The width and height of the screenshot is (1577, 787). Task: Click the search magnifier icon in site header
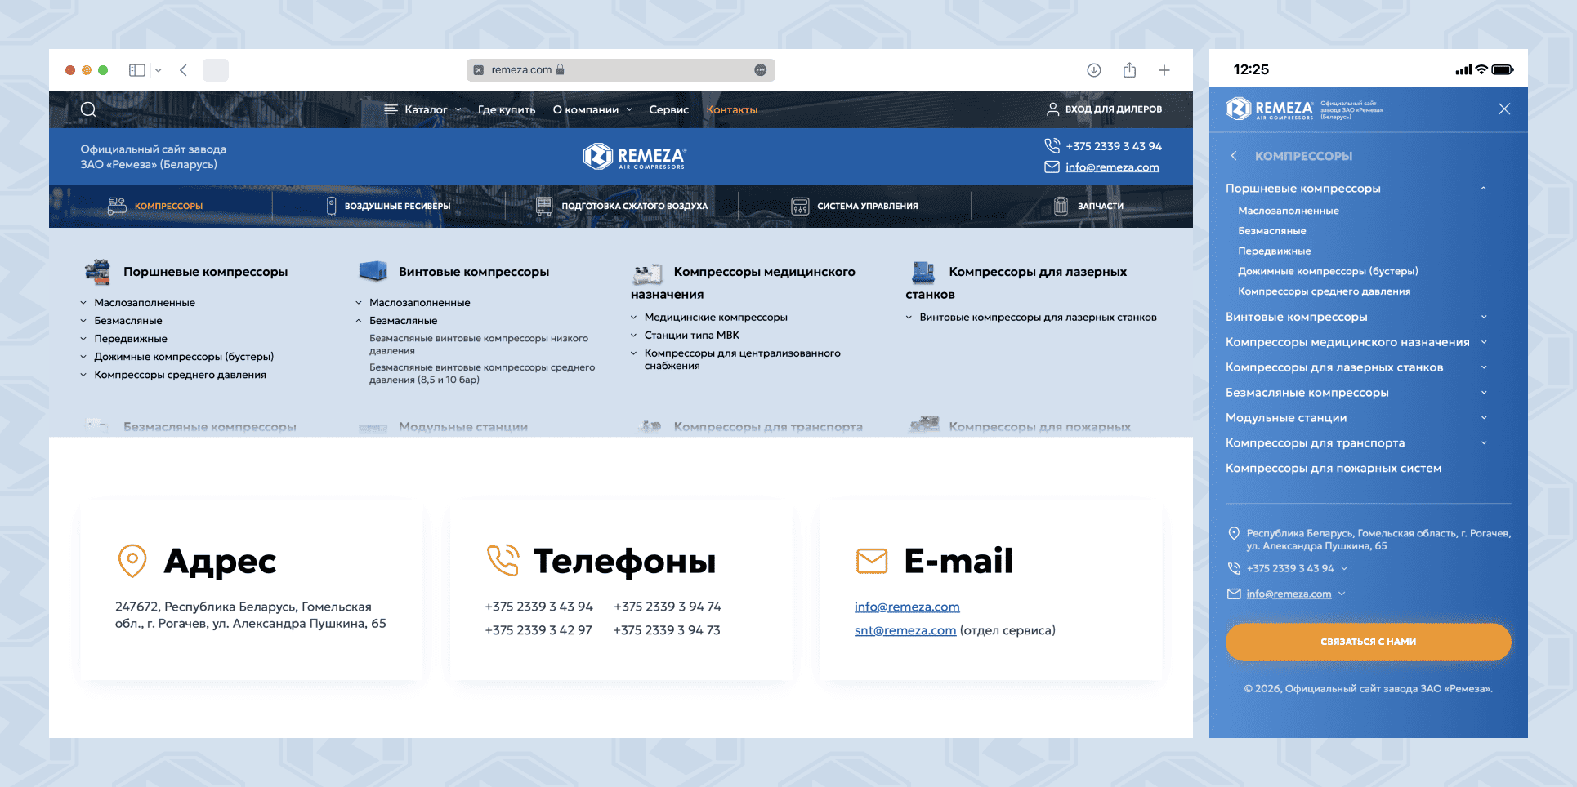pyautogui.click(x=88, y=109)
